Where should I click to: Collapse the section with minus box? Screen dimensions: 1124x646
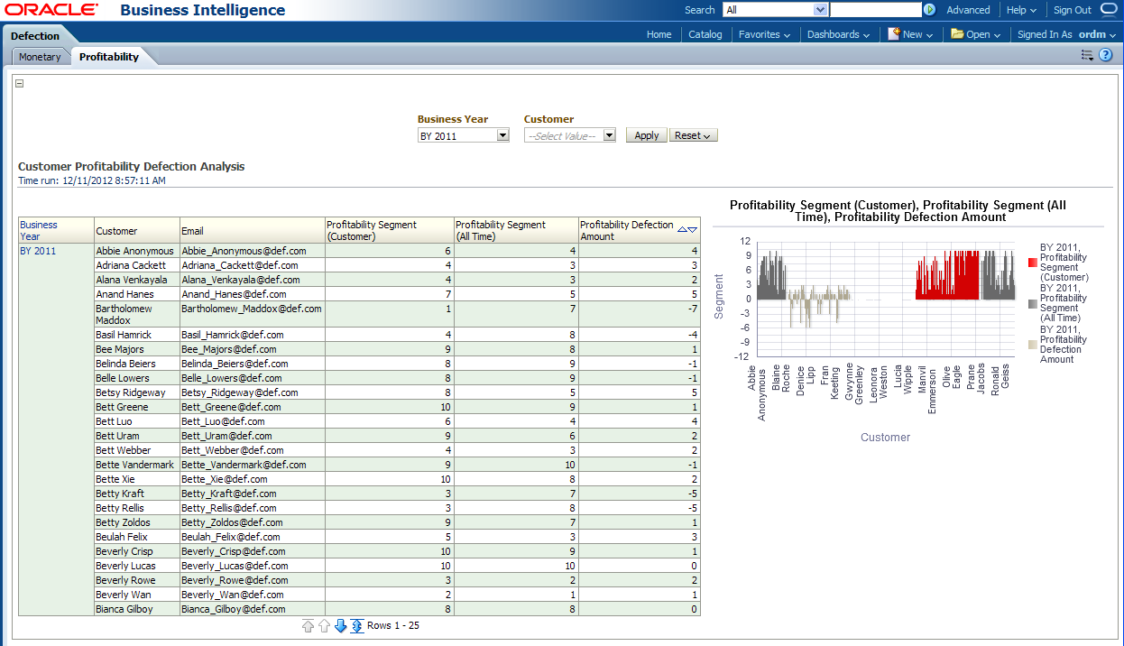pyautogui.click(x=20, y=84)
